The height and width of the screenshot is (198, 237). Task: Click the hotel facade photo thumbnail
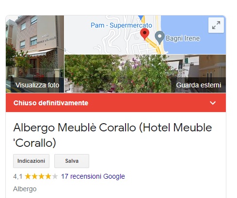[x=35, y=54]
